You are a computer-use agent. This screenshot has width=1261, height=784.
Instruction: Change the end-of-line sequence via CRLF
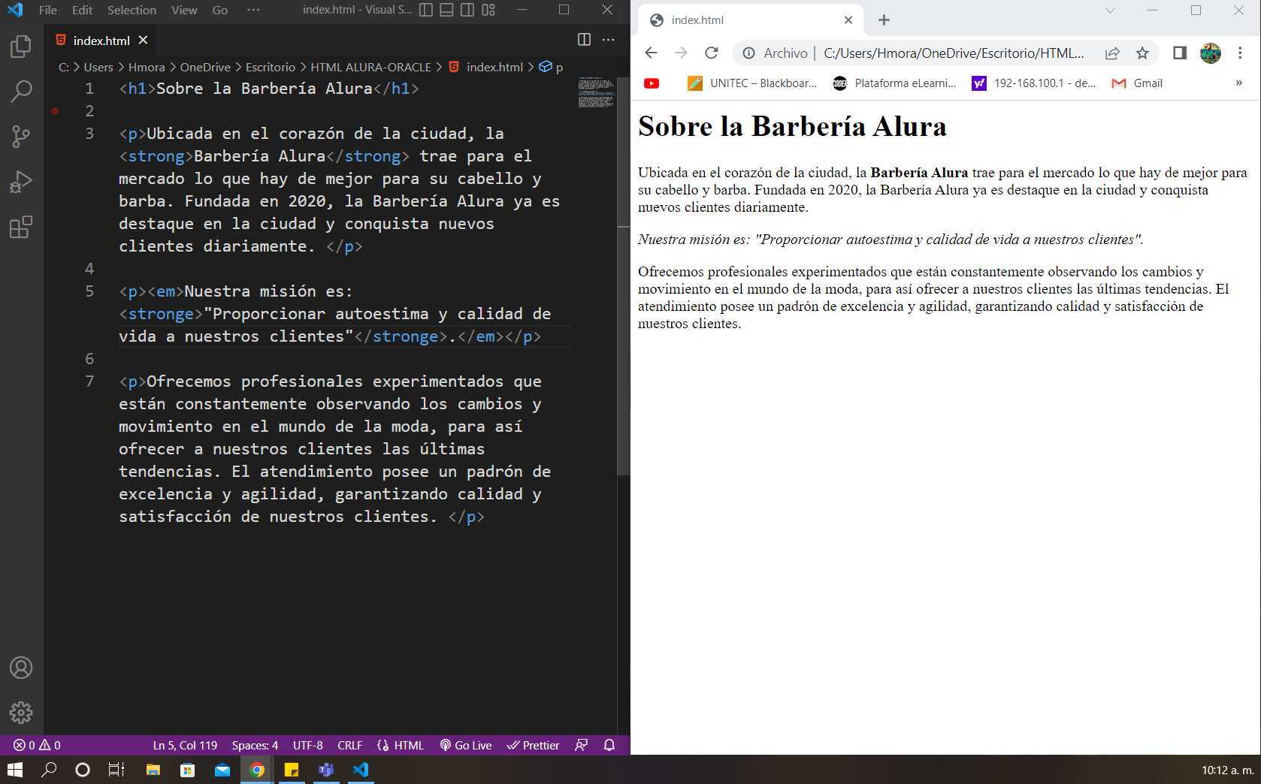click(349, 745)
